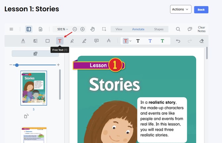The width and height of the screenshot is (222, 143).
Task: Click the search magnifier icon
Action: coord(178,29)
